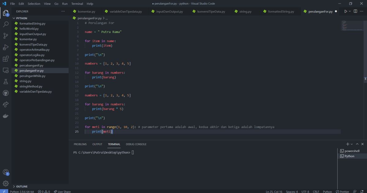Click the minimap code overview
The width and height of the screenshot is (367, 193).
pyautogui.click(x=352, y=26)
